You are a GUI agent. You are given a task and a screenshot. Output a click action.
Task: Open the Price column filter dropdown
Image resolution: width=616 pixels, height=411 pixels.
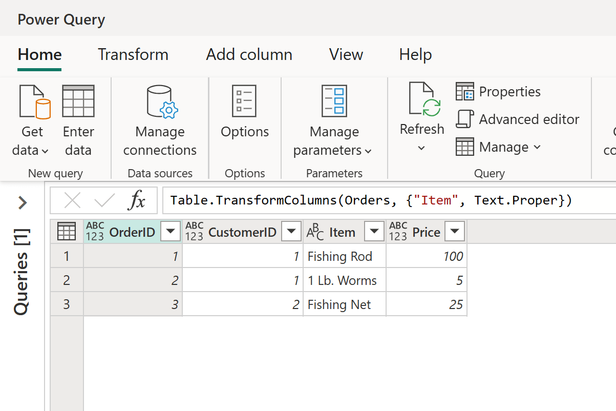click(x=455, y=231)
